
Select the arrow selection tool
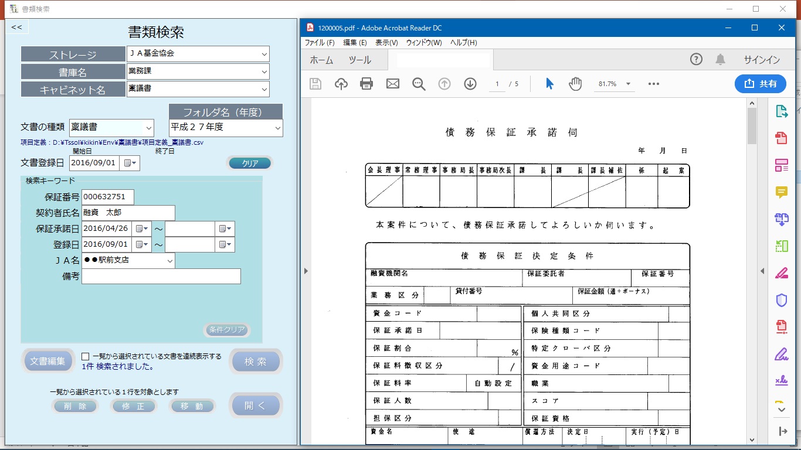[549, 84]
